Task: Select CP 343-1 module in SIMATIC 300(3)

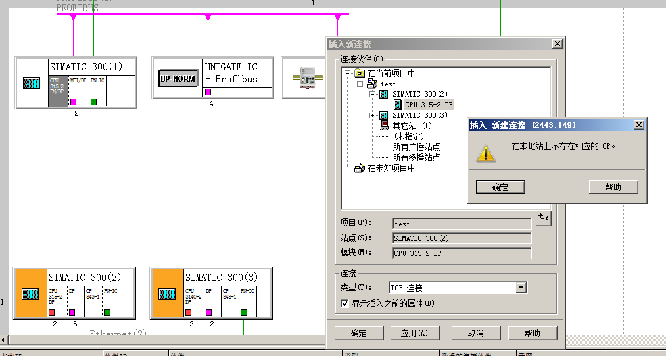Action: coord(230,301)
